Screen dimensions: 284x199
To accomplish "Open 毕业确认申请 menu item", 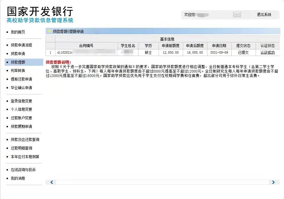I will coord(21,88).
